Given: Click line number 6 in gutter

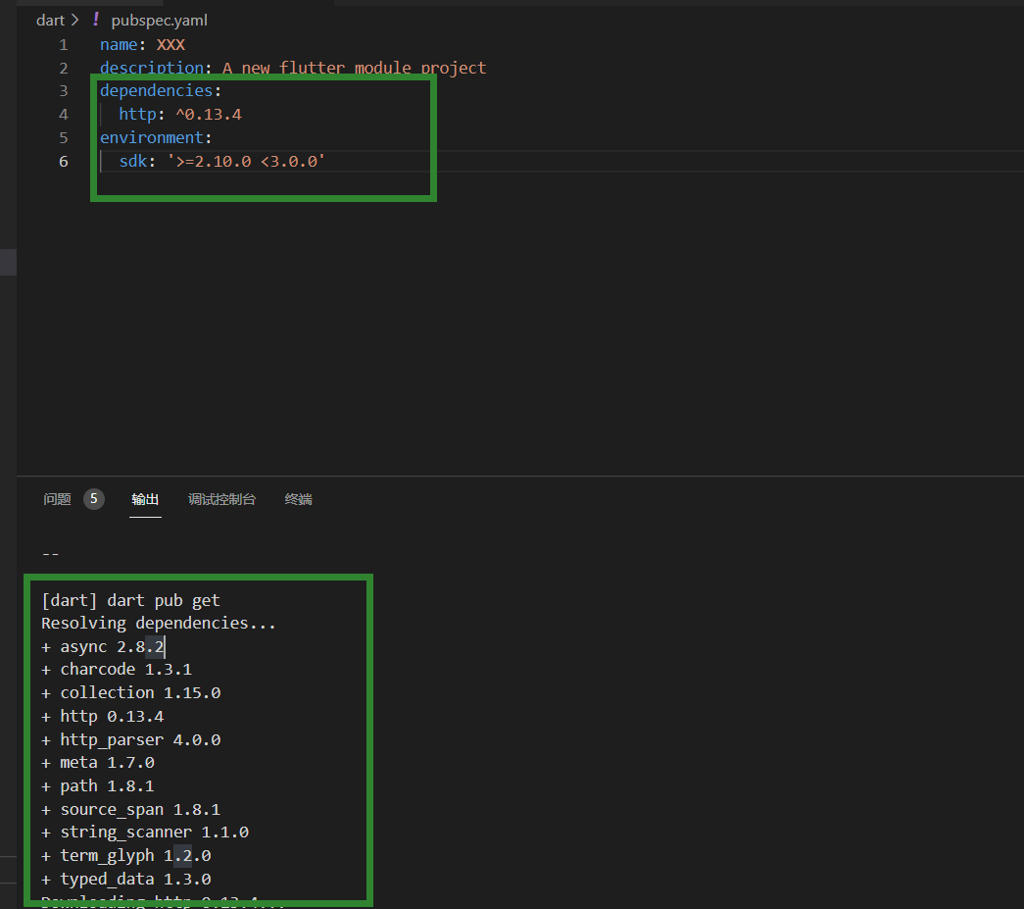Looking at the screenshot, I should coord(64,162).
